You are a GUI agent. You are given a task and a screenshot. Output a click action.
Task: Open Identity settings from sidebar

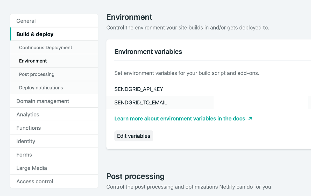[x=26, y=141]
